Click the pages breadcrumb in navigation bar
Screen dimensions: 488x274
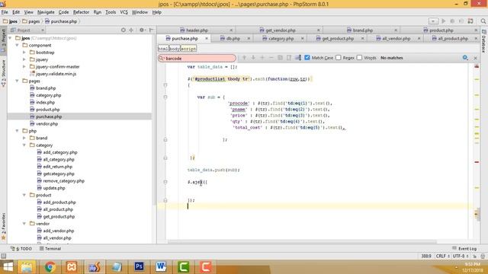pos(30,21)
